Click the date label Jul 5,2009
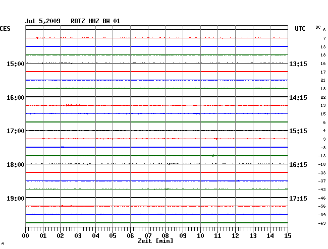Image resolution: width=328 pixels, height=249 pixels. click(43, 21)
